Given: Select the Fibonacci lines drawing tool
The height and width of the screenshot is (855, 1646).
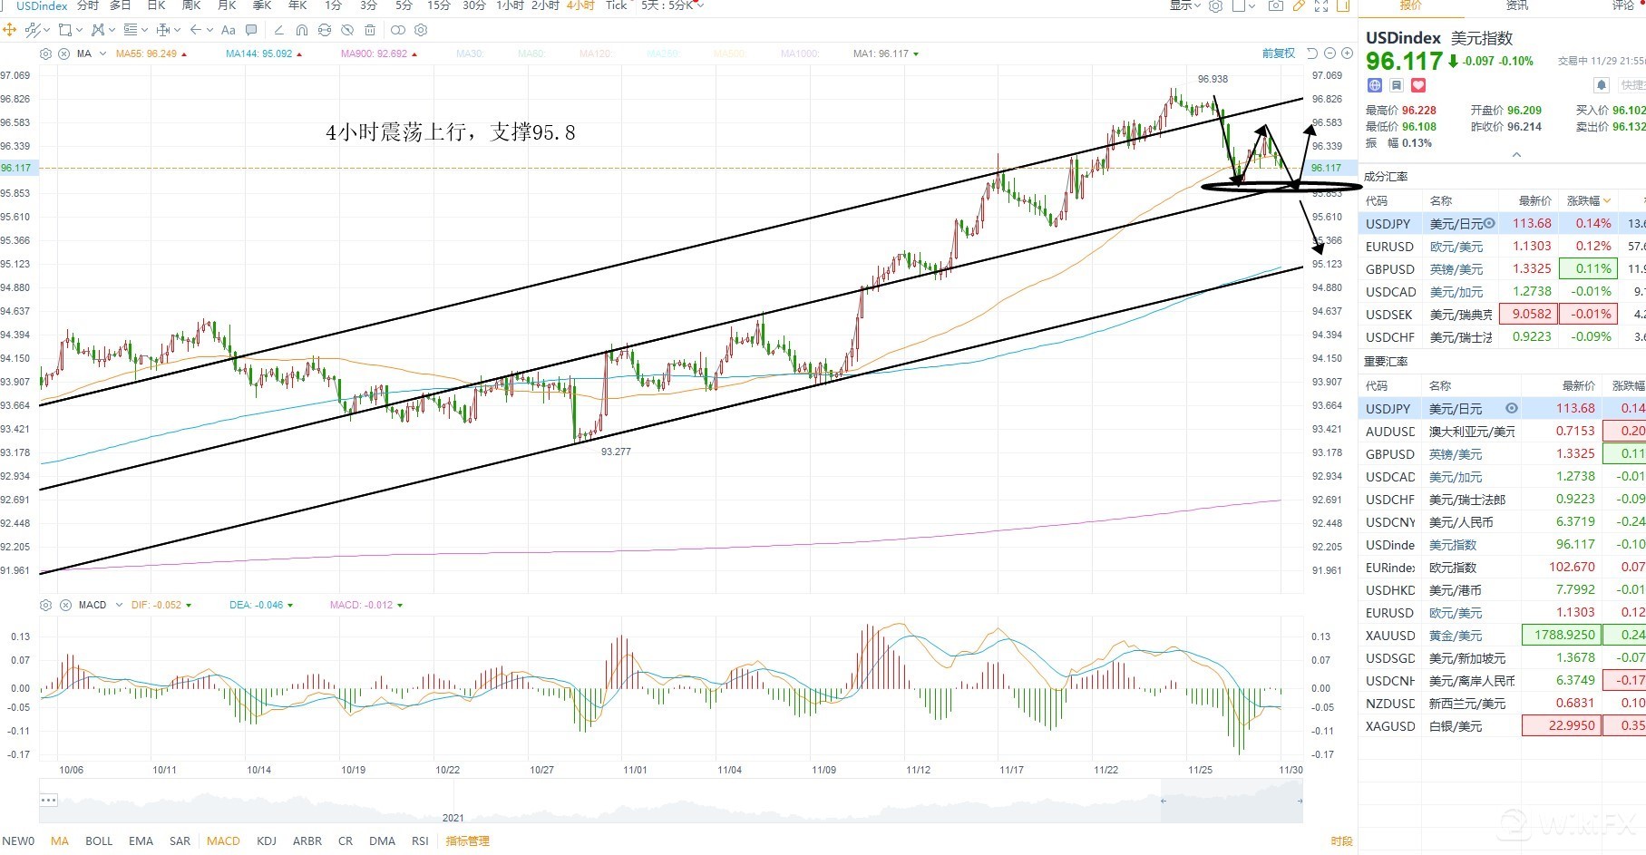Looking at the screenshot, I should click(x=130, y=30).
